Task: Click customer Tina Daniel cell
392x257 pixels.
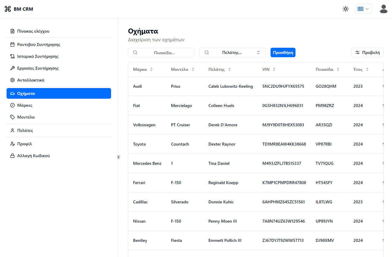Action: pos(219,163)
